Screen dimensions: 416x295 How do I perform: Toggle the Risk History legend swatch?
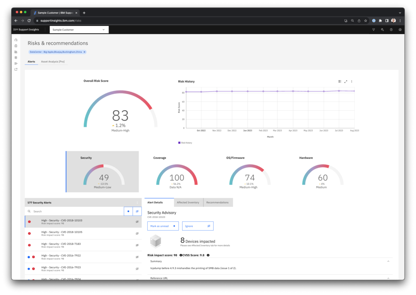[x=179, y=143]
